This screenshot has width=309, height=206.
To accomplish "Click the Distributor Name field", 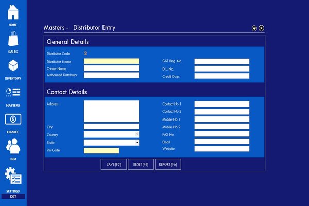I will [111, 61].
